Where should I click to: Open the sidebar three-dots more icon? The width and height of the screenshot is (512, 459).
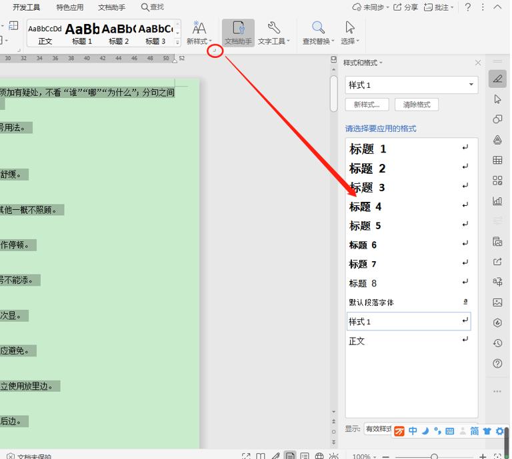497,391
